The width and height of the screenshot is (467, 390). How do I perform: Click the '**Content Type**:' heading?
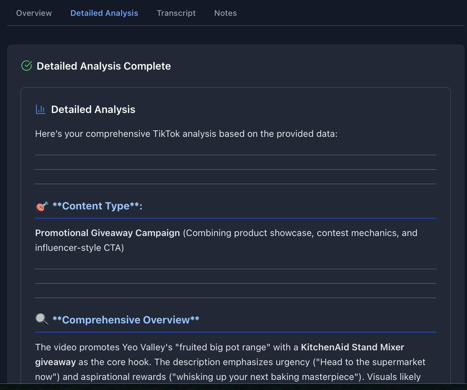(x=98, y=206)
